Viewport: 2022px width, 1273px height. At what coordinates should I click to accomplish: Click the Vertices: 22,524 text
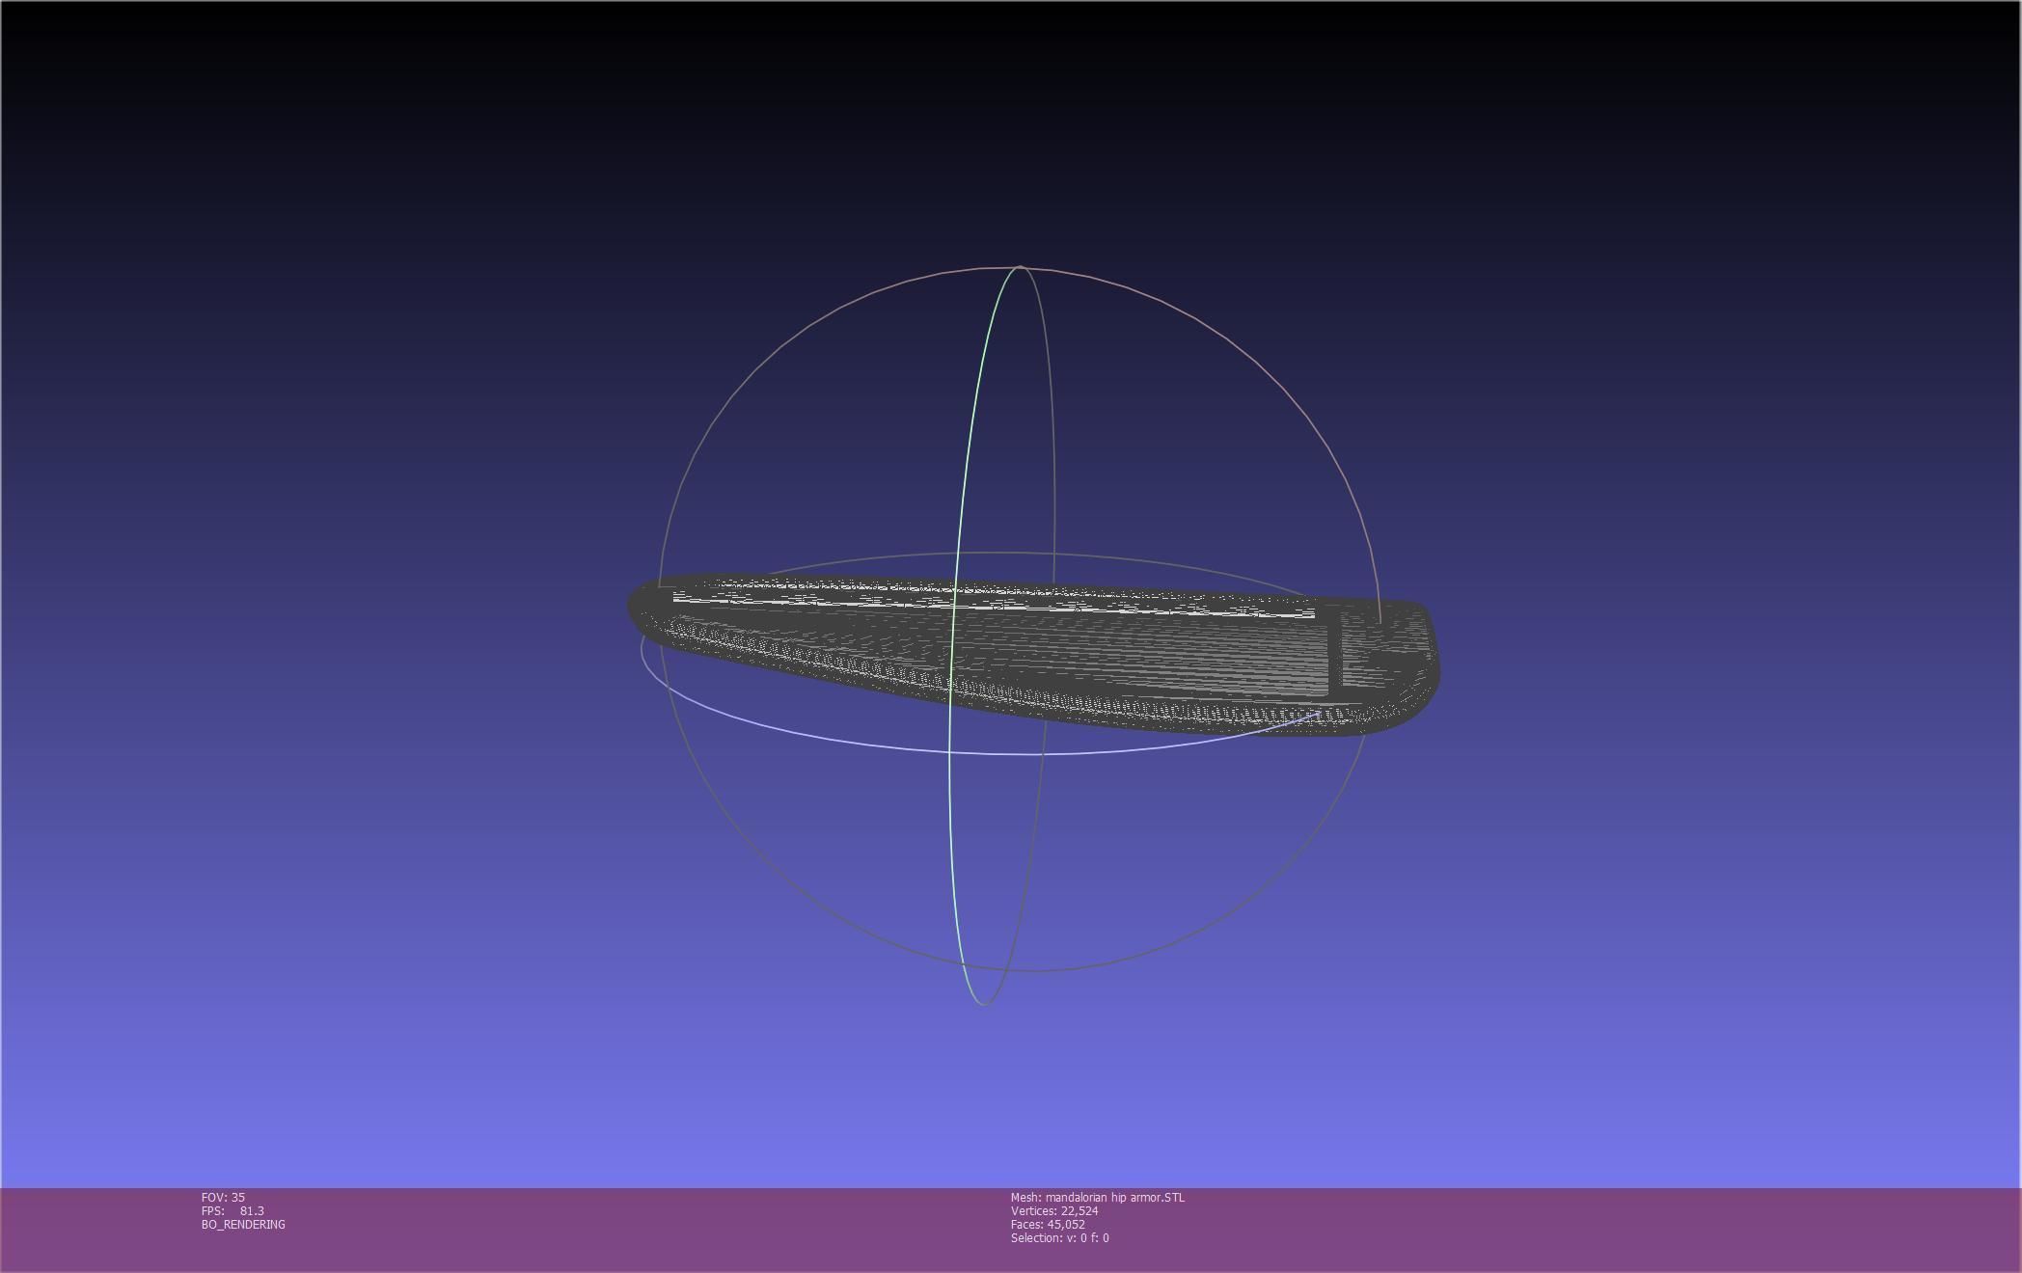point(1054,1210)
